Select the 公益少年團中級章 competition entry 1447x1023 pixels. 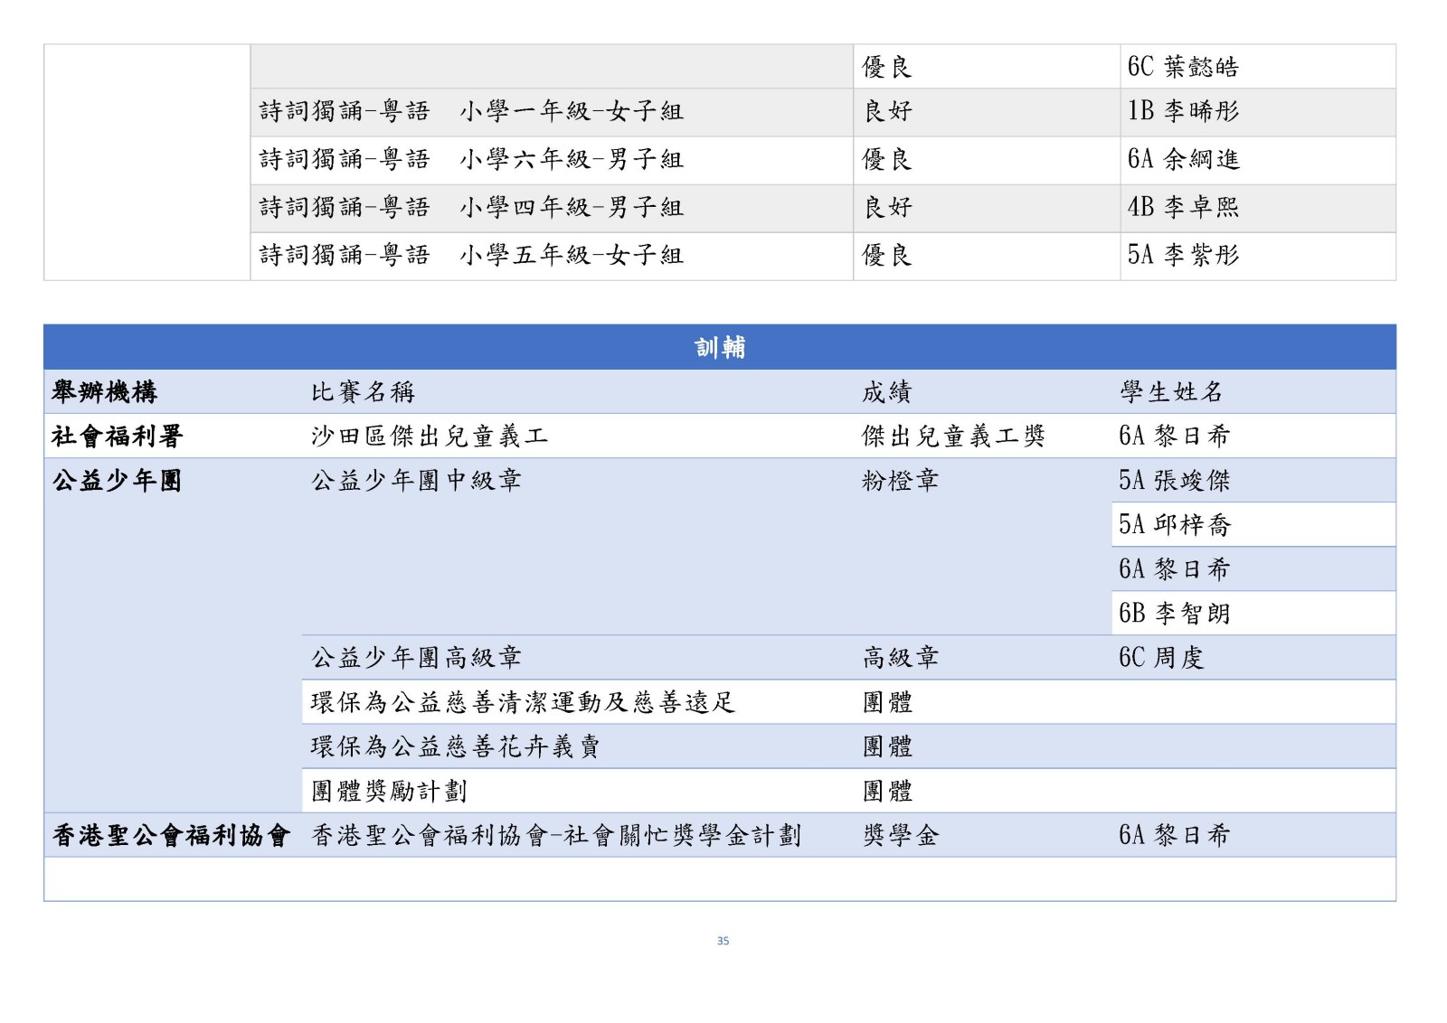(x=416, y=481)
